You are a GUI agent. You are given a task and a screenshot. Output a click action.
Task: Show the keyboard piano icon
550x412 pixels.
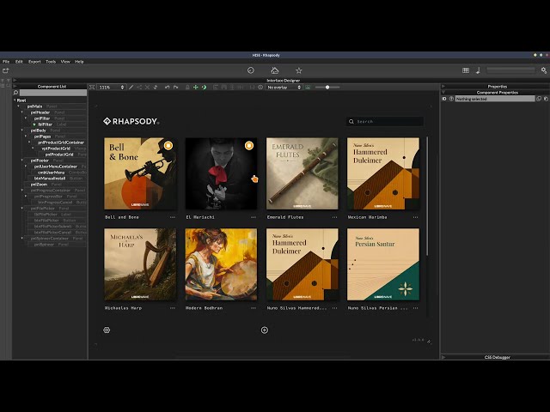click(466, 70)
